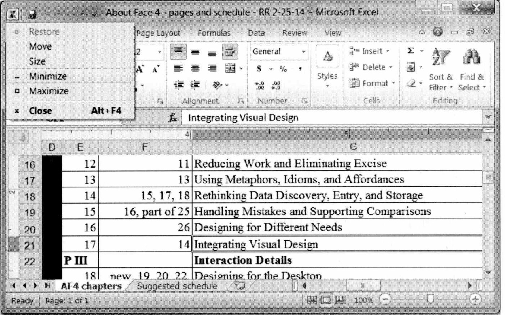Choose Close in the window system menu

coord(70,110)
